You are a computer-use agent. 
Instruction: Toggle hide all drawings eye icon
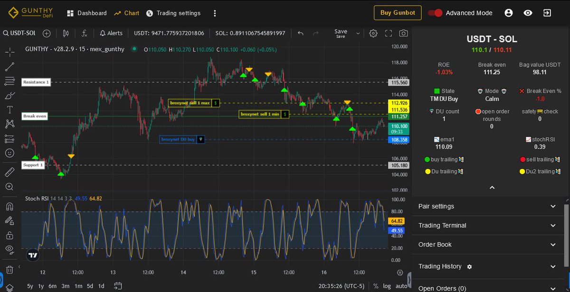pyautogui.click(x=9, y=249)
